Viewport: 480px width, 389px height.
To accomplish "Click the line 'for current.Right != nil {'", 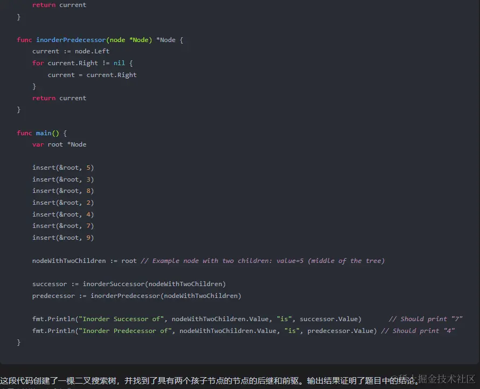I will 82,63.
